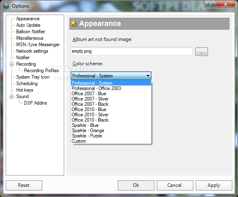This screenshot has height=197, width=238.
Task: Select Office 2010 - Blue scheme
Action: pos(111,109)
